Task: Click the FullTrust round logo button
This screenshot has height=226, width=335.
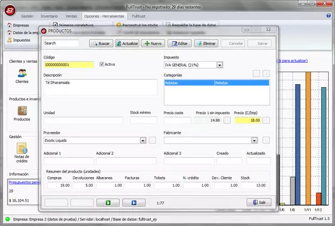Action: [x=10, y=11]
